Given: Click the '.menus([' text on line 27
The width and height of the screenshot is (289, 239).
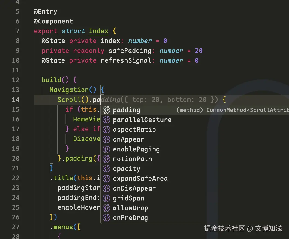Looking at the screenshot, I should coord(65,227).
